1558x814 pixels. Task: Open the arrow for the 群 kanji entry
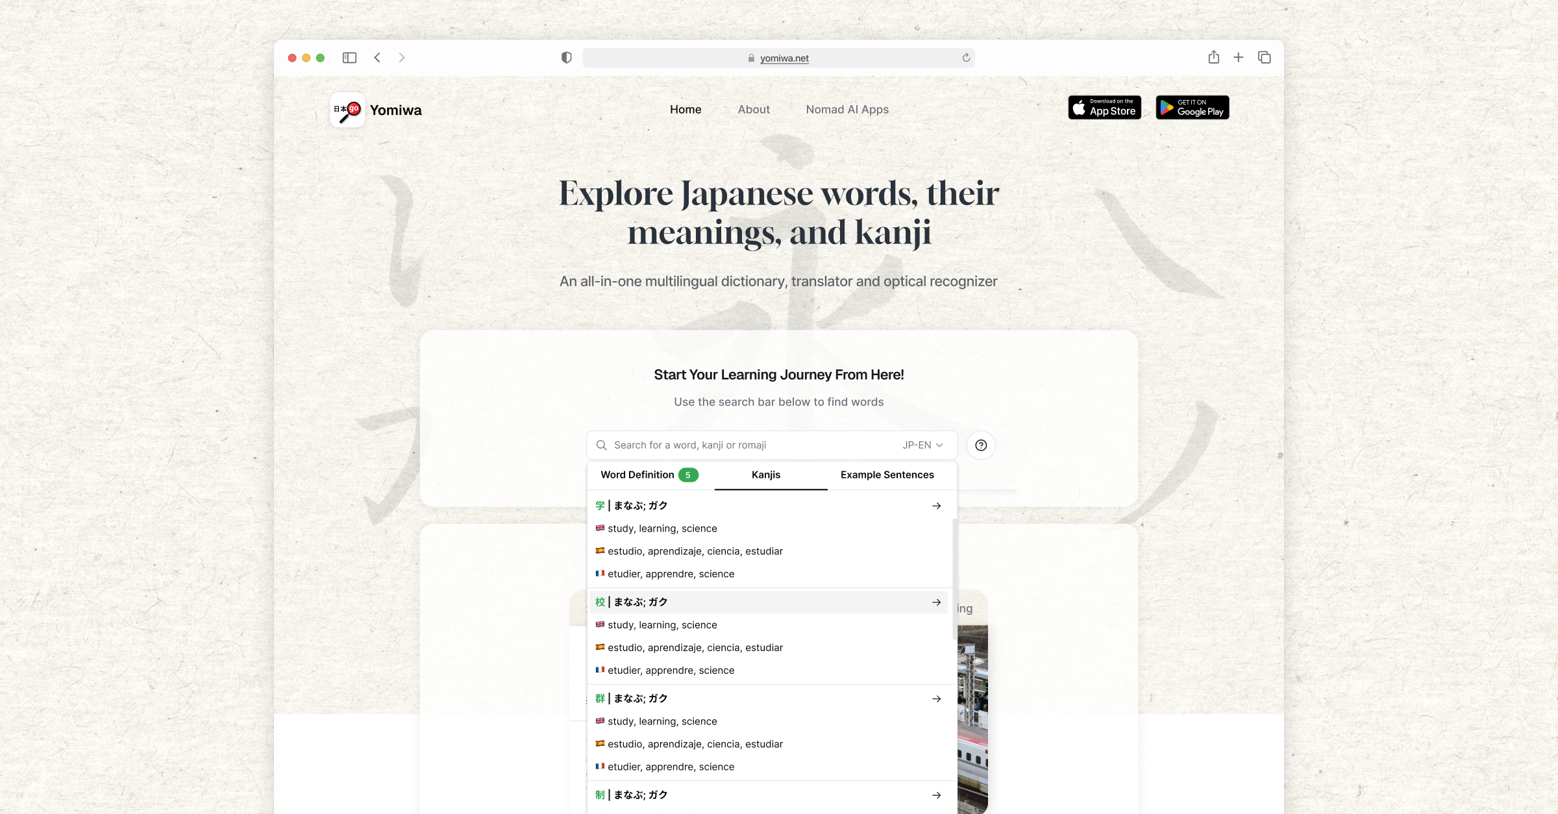936,699
